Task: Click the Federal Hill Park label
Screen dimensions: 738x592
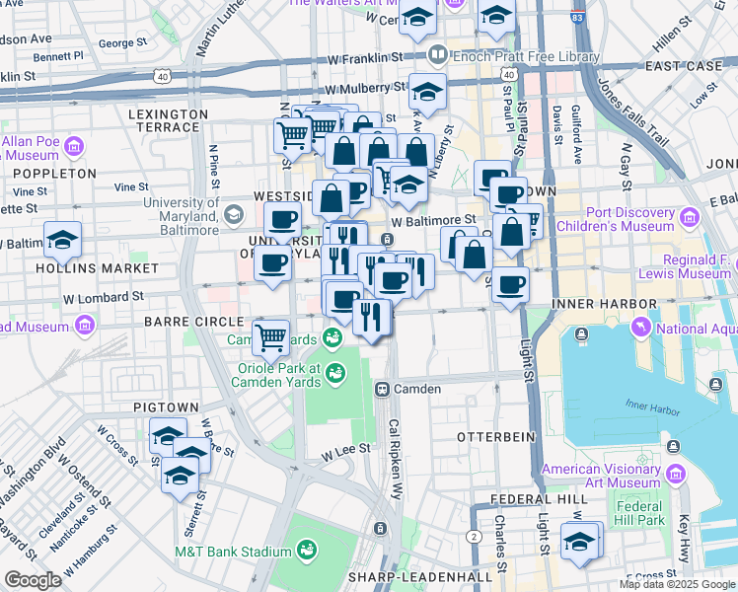Action: click(639, 513)
